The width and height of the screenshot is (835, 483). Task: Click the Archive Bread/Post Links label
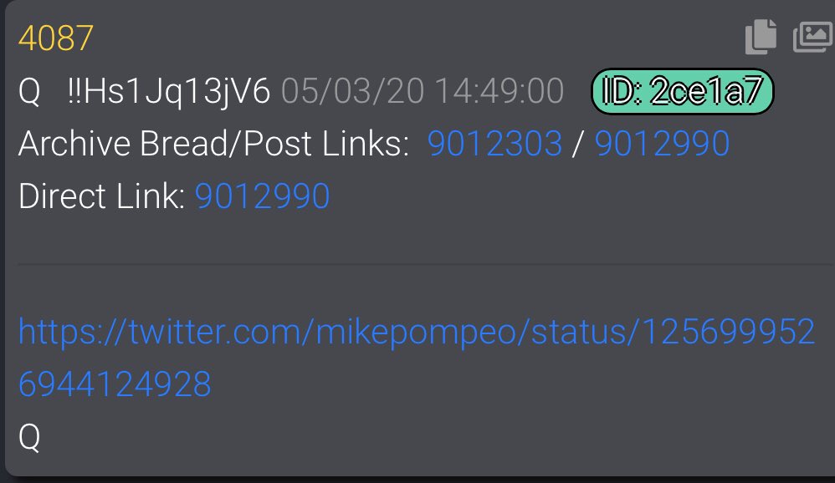click(213, 144)
